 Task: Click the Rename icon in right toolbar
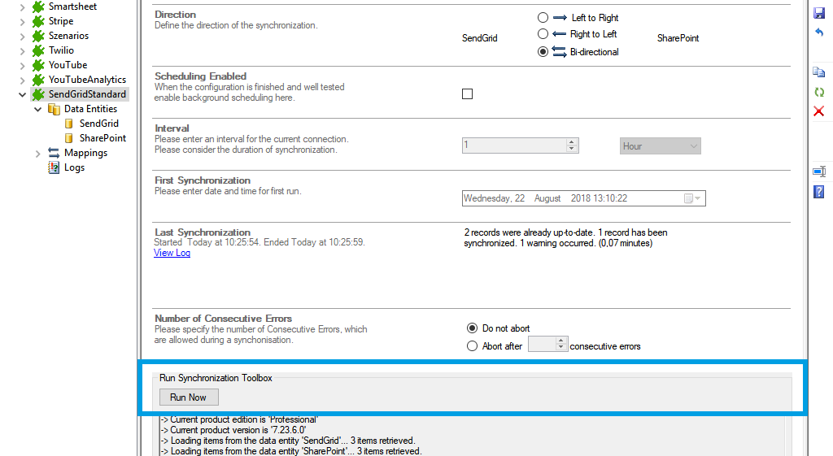819,172
